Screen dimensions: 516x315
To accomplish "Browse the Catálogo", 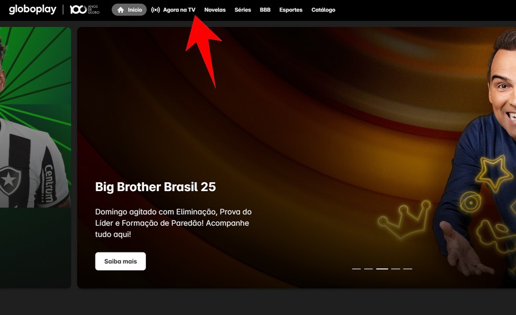I will tap(323, 10).
